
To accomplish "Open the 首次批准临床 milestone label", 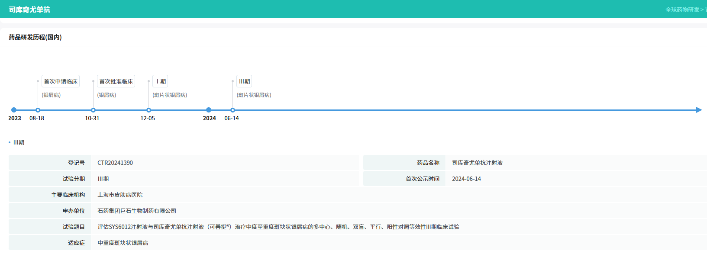I will (x=116, y=81).
